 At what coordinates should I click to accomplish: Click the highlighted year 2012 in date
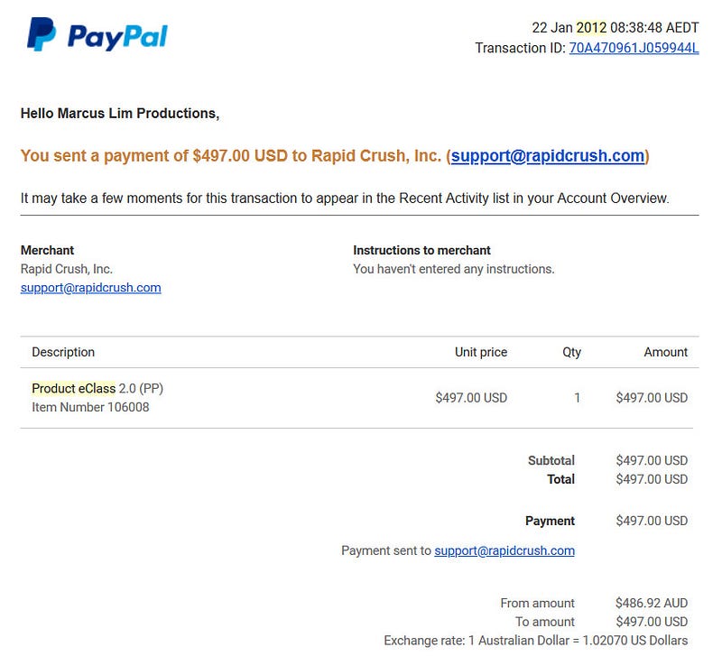(592, 27)
